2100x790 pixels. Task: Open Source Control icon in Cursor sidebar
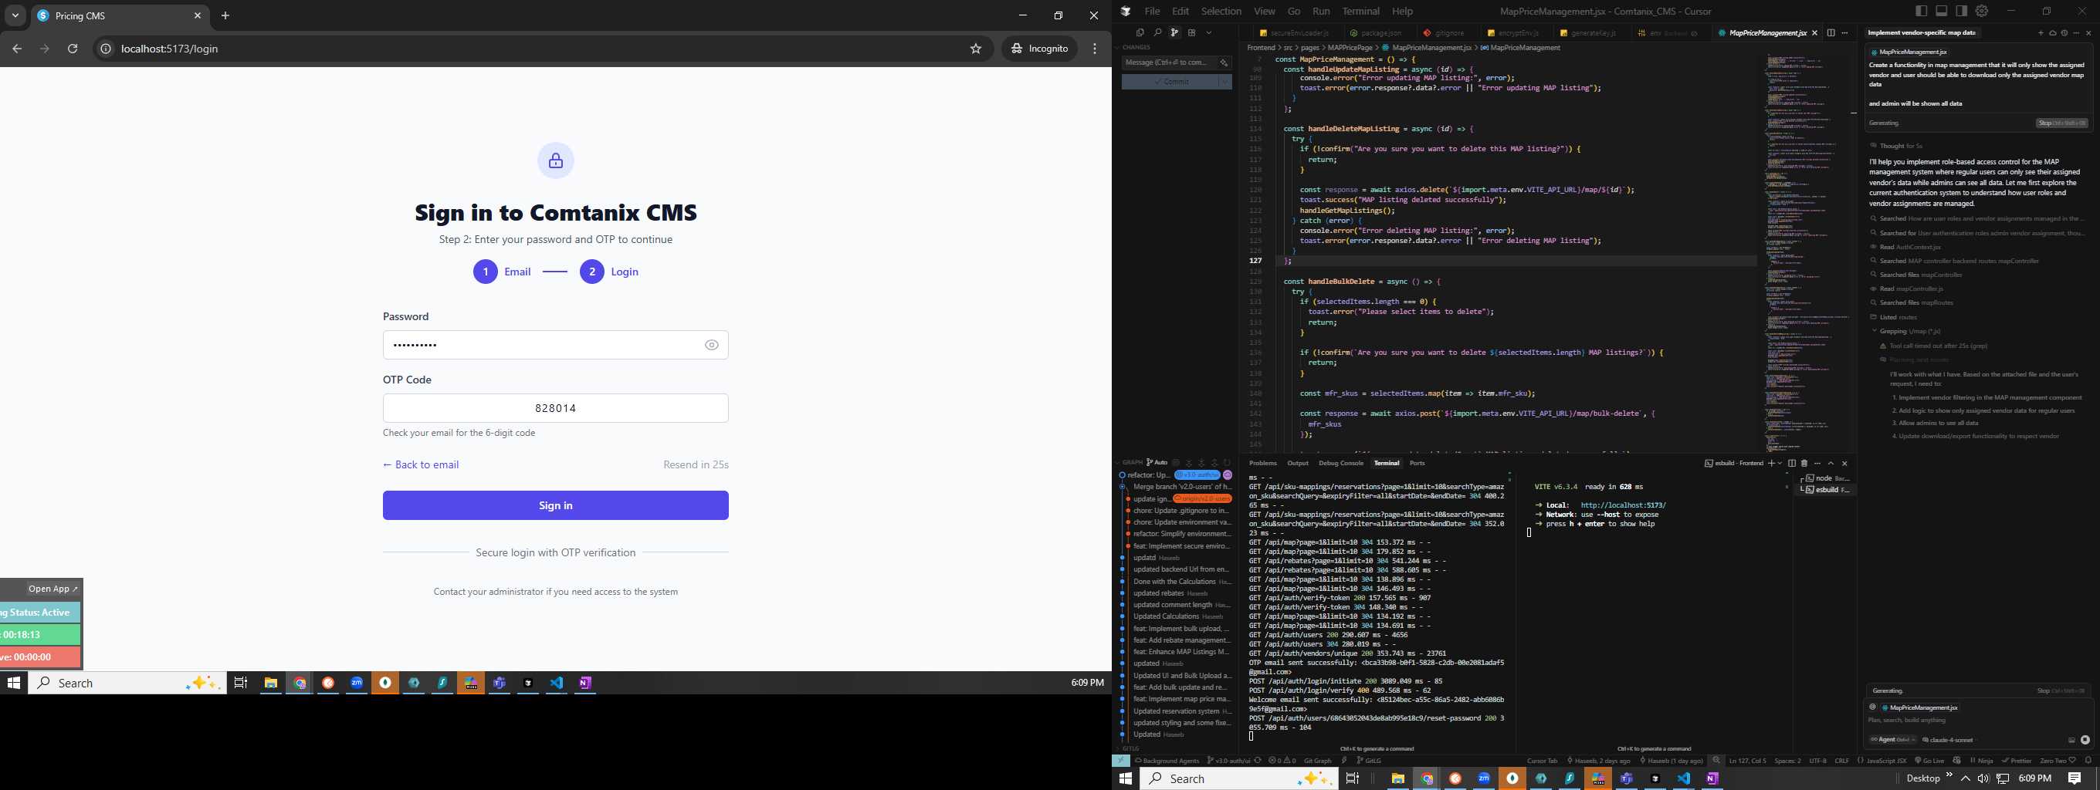(1175, 32)
